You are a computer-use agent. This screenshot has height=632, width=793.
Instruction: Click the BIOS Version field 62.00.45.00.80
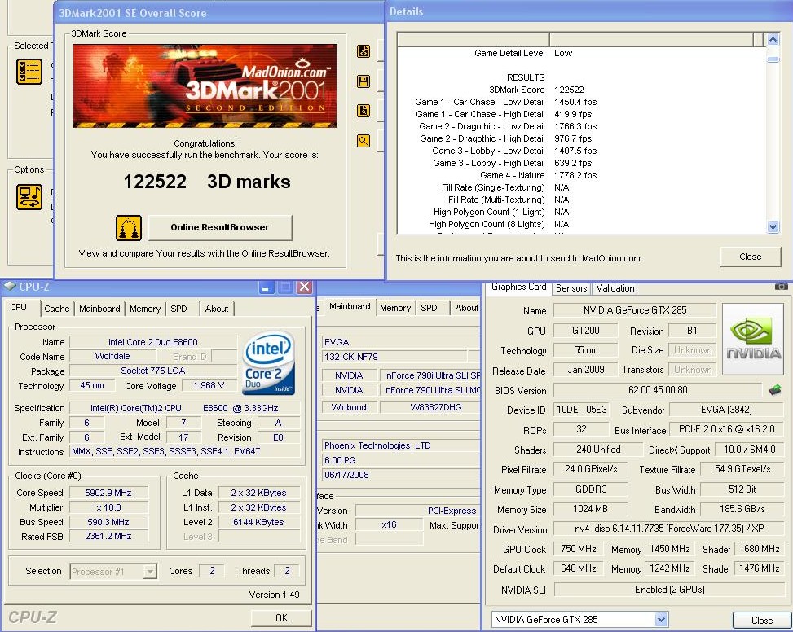(x=658, y=390)
